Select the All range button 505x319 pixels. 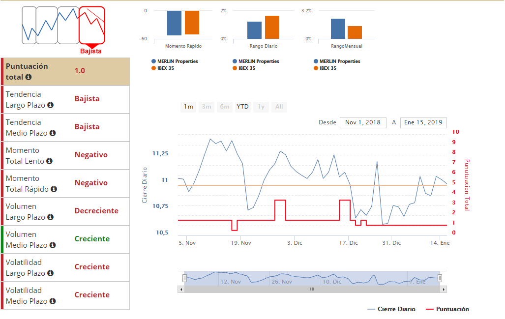(x=279, y=107)
